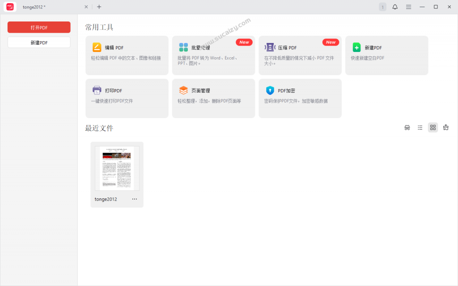Add a new tab

99,7
